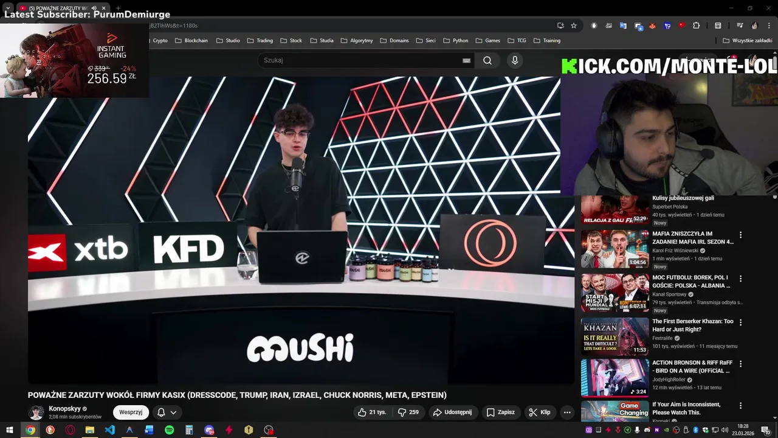Close the POWAŻNE ZARZUTY tab
This screenshot has height=438, width=778.
click(x=104, y=8)
